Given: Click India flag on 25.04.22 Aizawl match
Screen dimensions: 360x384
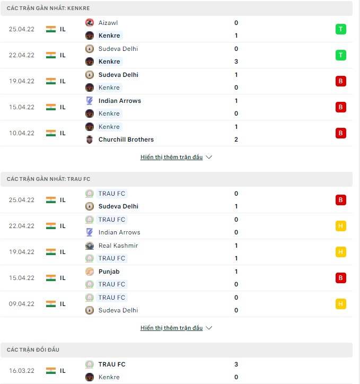Looking at the screenshot, I should click(x=51, y=29).
